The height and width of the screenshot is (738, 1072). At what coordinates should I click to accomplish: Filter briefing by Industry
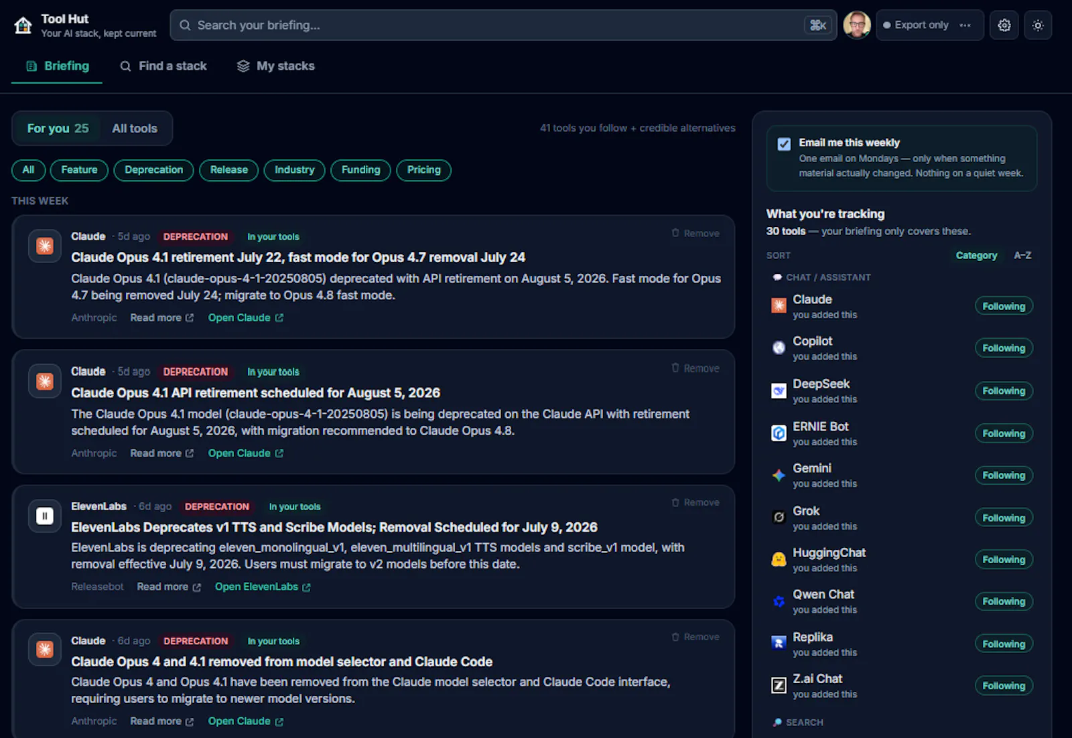coord(294,170)
